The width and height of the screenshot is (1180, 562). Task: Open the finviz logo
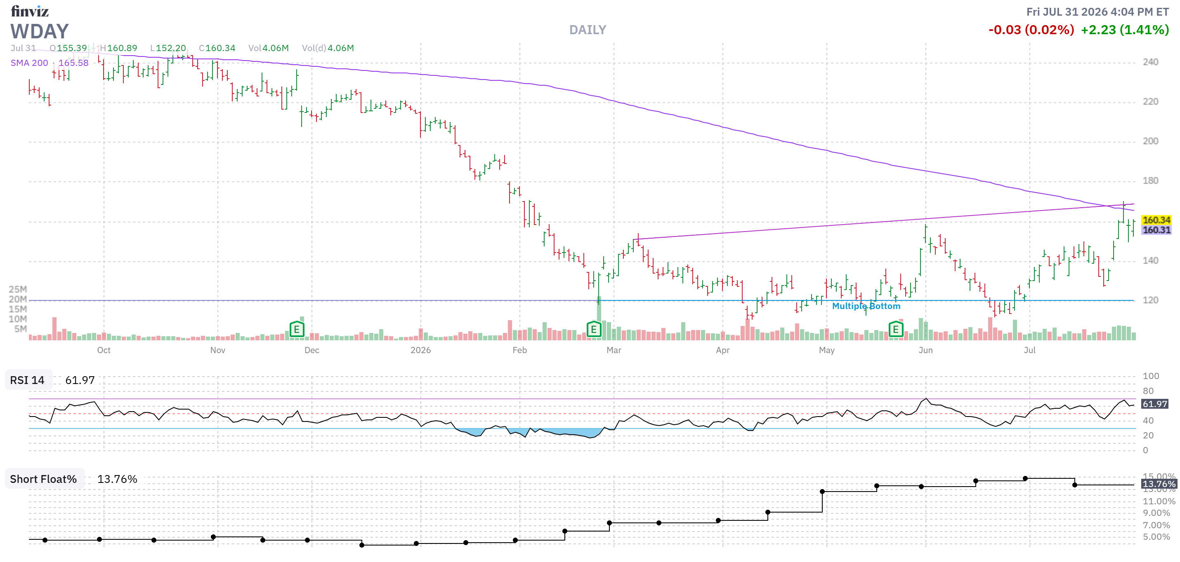30,11
